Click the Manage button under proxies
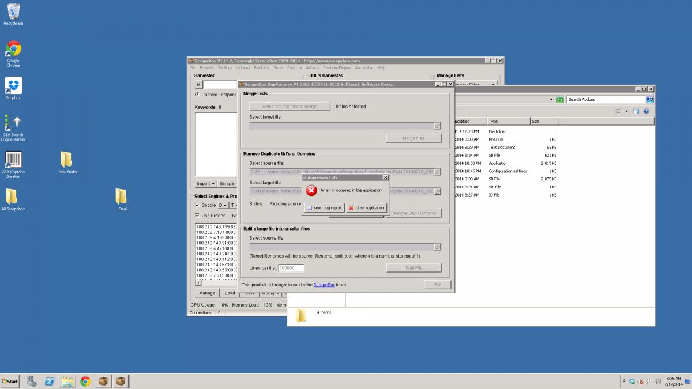The width and height of the screenshot is (692, 389). [207, 293]
